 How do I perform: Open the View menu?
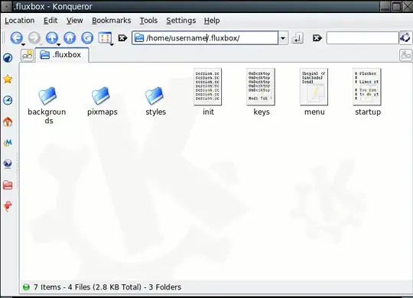pos(74,21)
